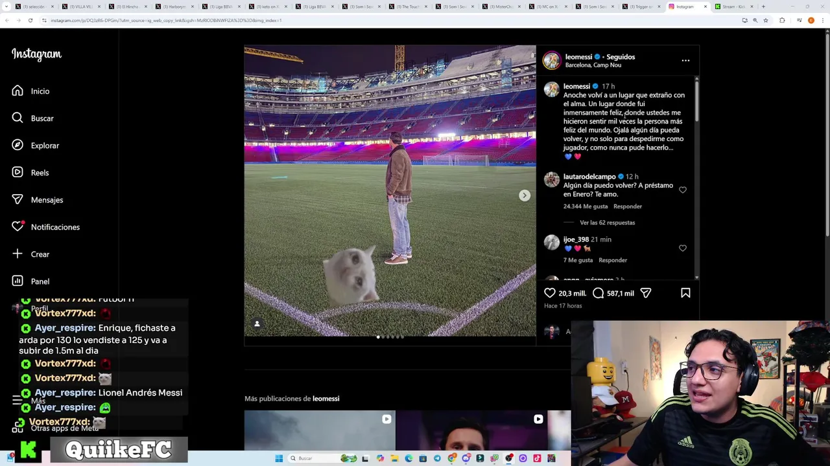Image resolution: width=830 pixels, height=466 pixels.
Task: Go to next photo in carousel
Action: tap(524, 195)
